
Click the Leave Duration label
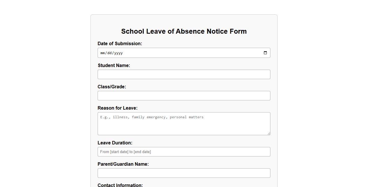coord(115,143)
